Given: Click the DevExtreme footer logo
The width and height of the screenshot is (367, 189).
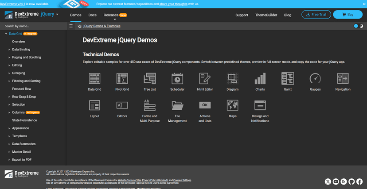Looking at the screenshot, I should point(22,174).
